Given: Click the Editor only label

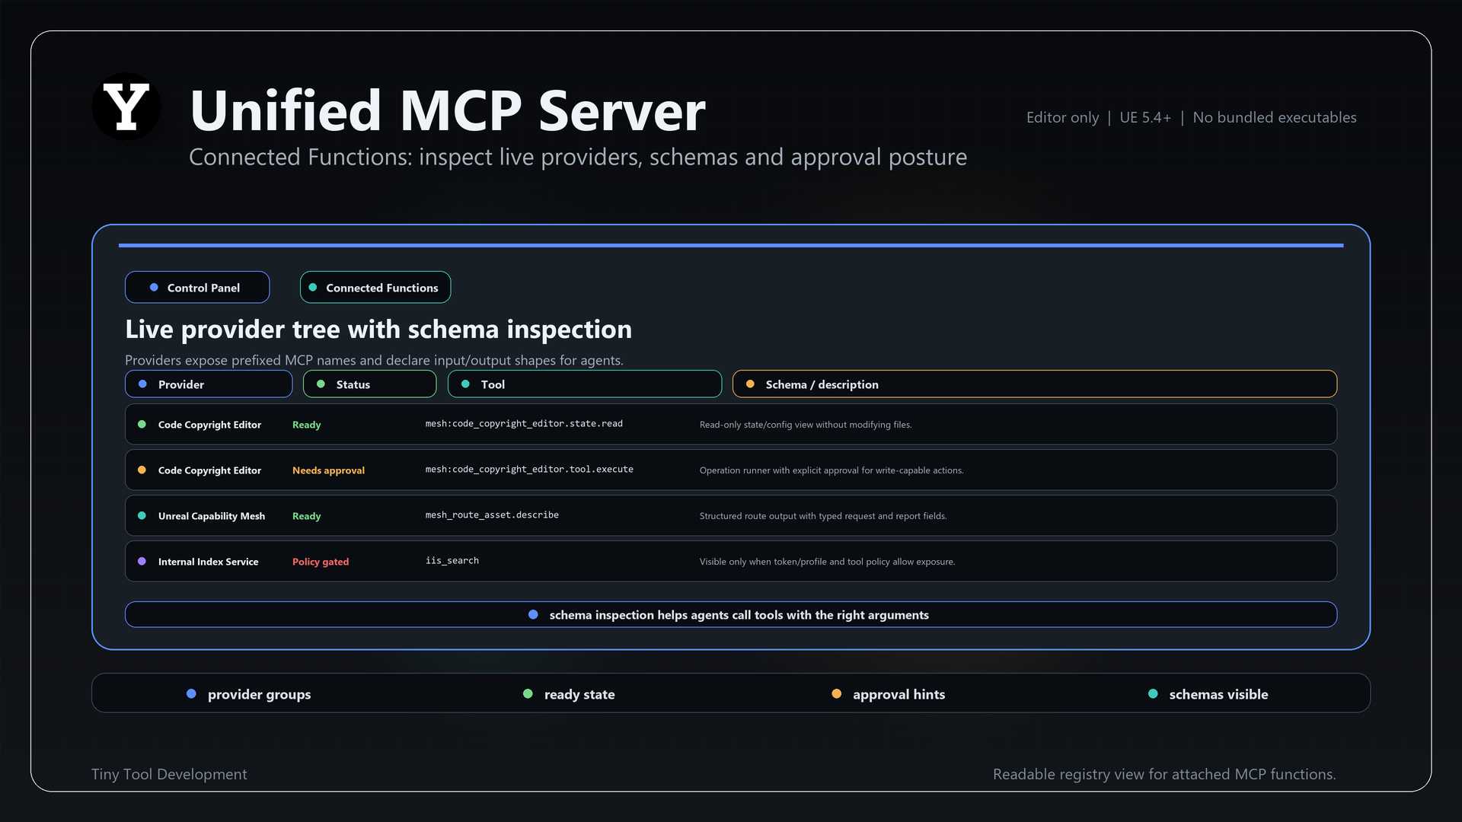Looking at the screenshot, I should click(x=1062, y=117).
